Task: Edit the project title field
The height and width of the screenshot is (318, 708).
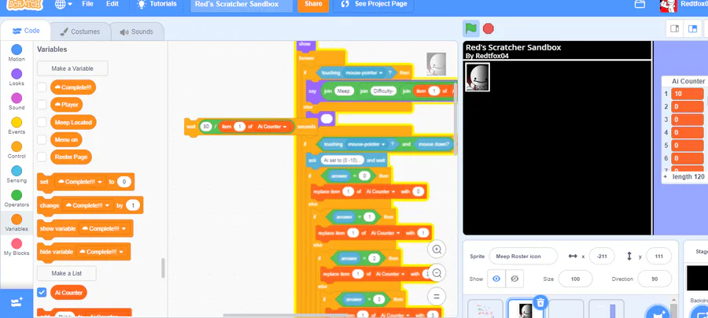Action: click(x=240, y=5)
